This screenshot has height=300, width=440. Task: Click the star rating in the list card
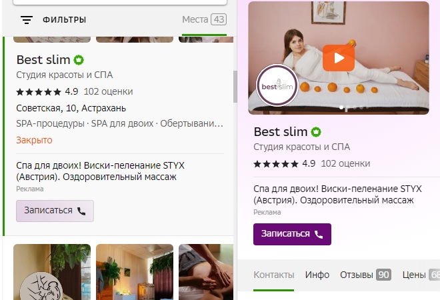[x=39, y=92]
